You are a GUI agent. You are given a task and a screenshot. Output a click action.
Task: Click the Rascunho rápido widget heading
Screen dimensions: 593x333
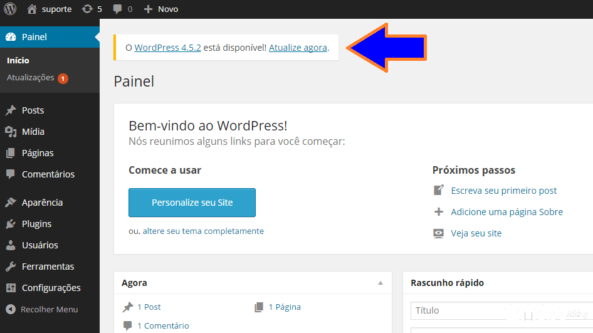[x=447, y=283]
